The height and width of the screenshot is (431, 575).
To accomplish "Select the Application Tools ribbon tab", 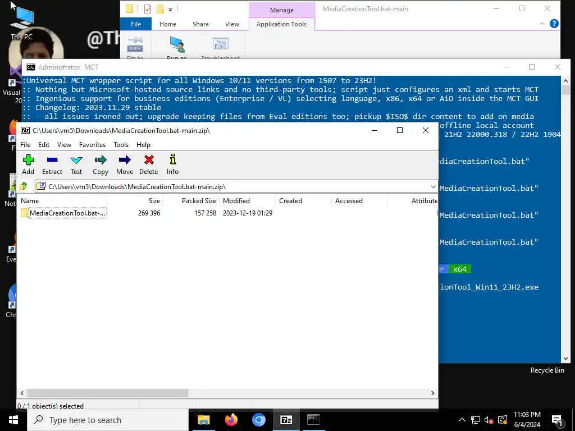I will tap(281, 24).
